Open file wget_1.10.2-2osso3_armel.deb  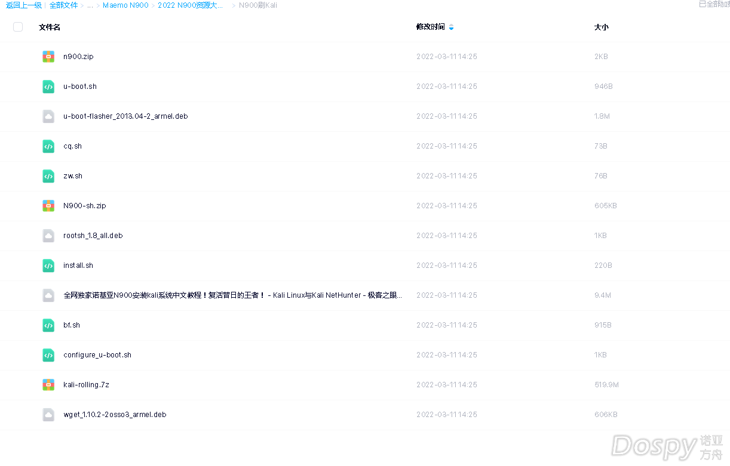[x=115, y=415]
